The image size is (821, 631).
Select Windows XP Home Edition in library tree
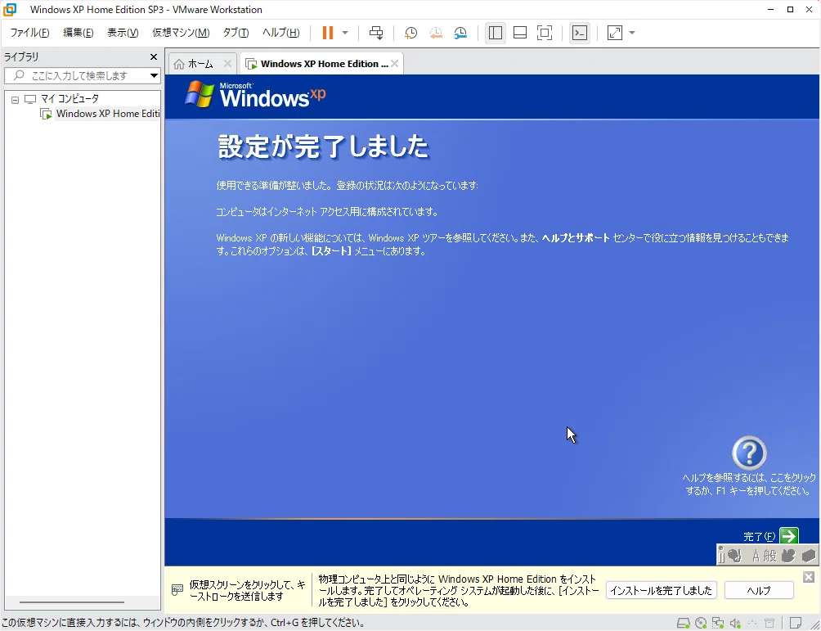[x=108, y=114]
